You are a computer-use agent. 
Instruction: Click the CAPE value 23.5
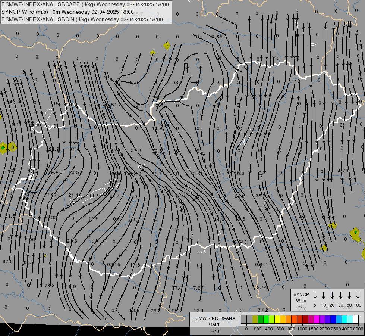[74, 172]
